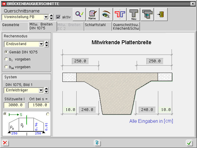Open the Schlaffstahl tab
The width and height of the screenshot is (197, 148).
pyautogui.click(x=98, y=25)
